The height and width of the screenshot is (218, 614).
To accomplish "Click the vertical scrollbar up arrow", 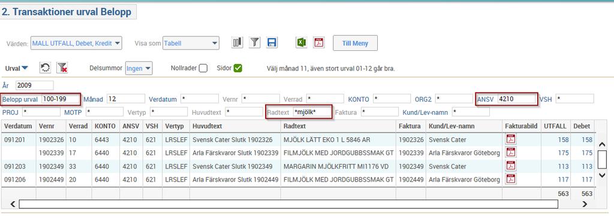I will point(602,145).
